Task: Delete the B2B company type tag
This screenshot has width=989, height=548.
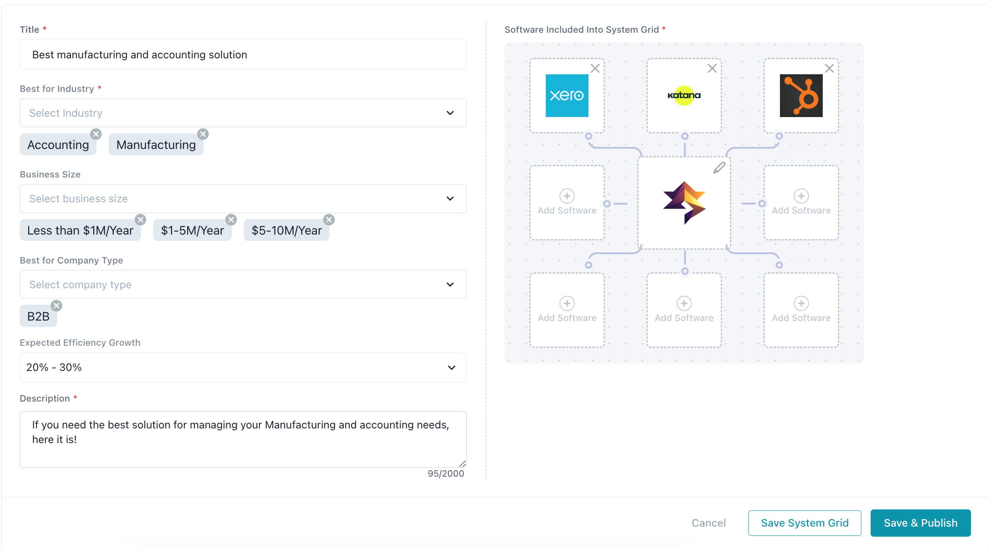Action: (x=57, y=305)
